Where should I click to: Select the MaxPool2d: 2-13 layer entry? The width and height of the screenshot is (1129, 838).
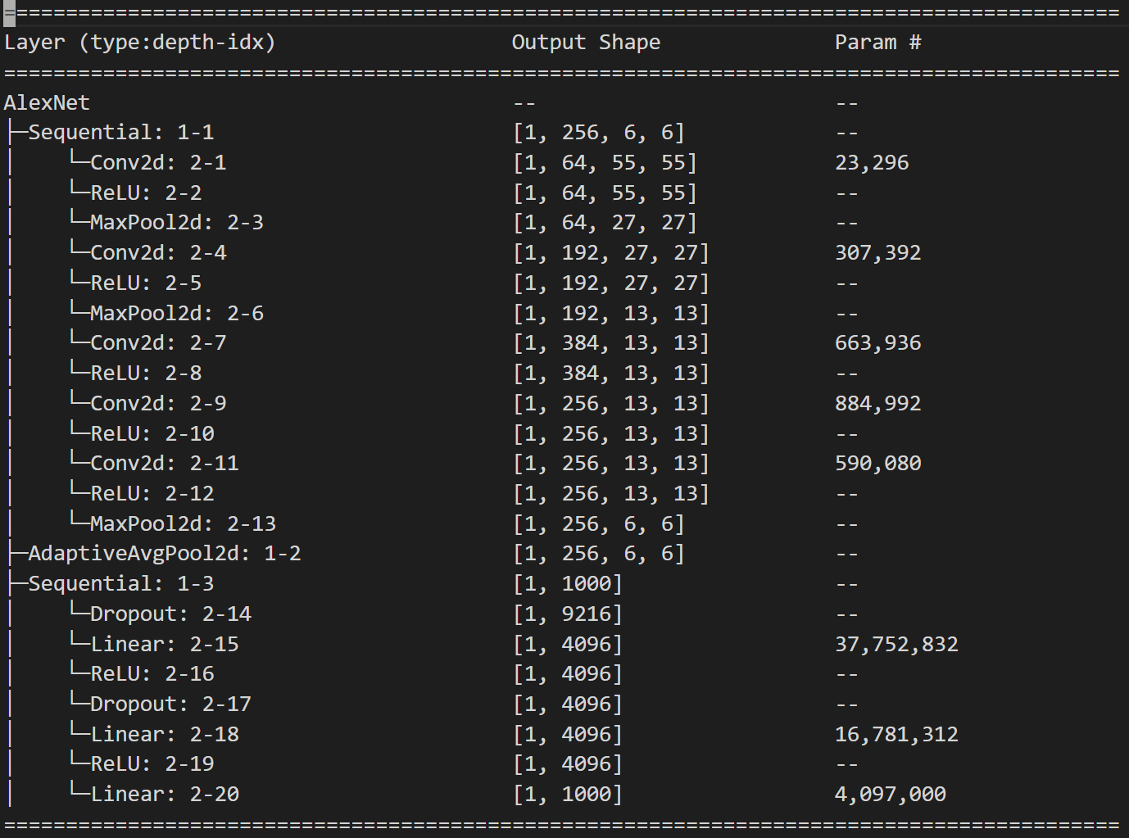[x=182, y=523]
